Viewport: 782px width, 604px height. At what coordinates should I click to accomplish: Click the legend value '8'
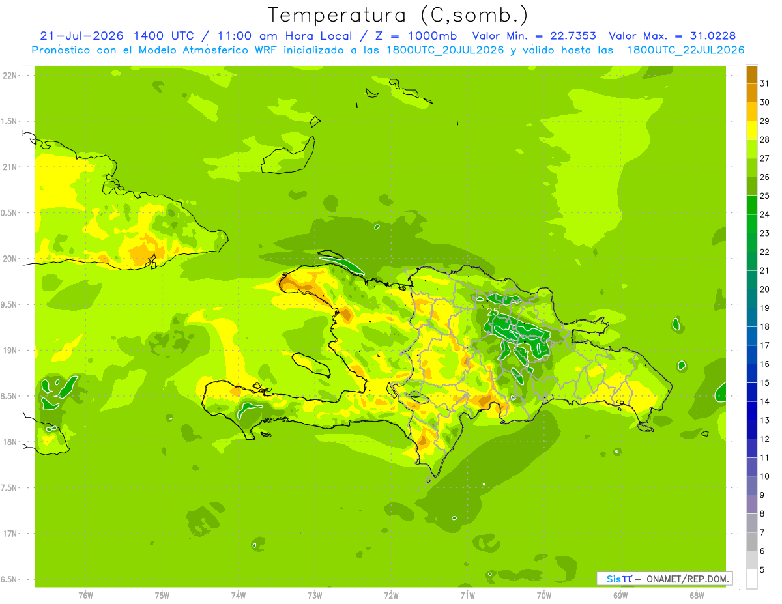tap(762, 514)
